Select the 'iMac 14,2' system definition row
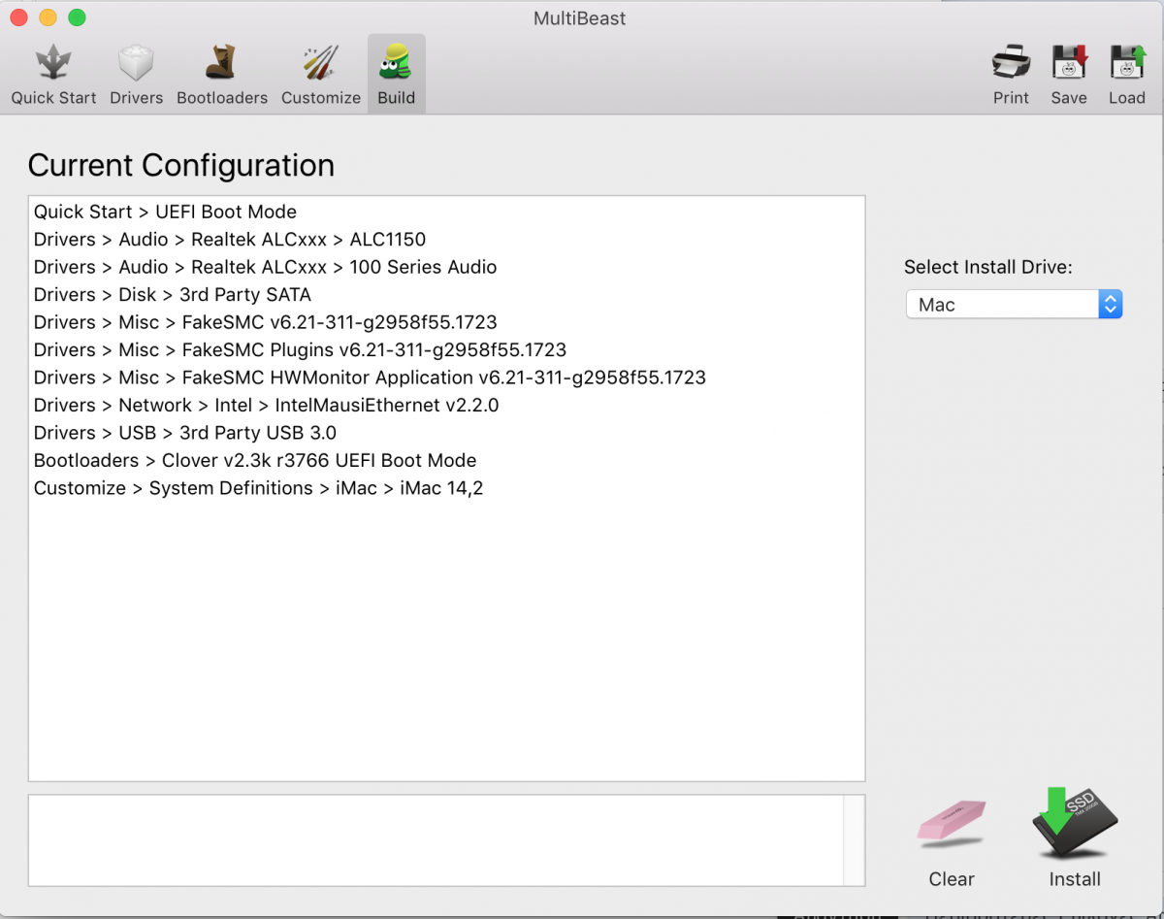The width and height of the screenshot is (1164, 919). click(446, 488)
